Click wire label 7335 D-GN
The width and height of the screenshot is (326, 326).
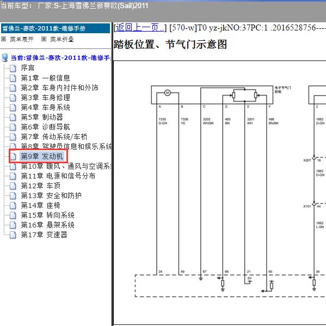pos(163,121)
